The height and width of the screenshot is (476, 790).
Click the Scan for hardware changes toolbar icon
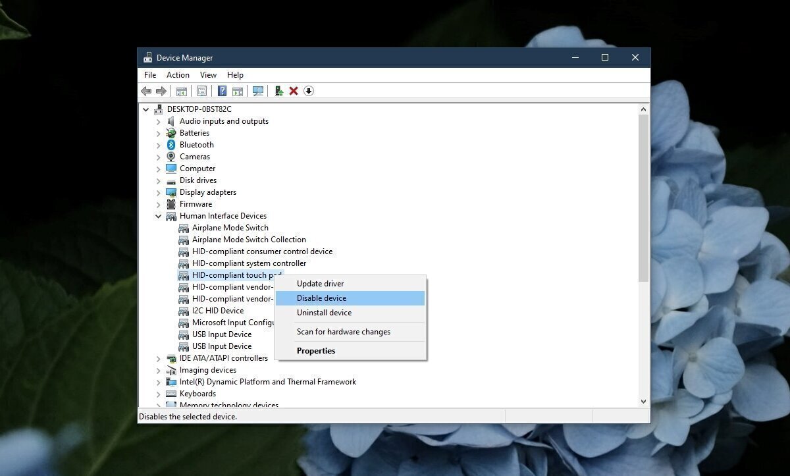[258, 91]
